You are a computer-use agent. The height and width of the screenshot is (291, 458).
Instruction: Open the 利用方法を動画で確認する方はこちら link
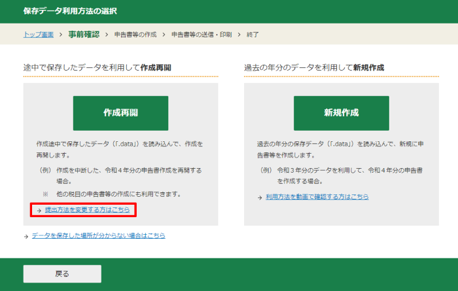pyautogui.click(x=317, y=196)
